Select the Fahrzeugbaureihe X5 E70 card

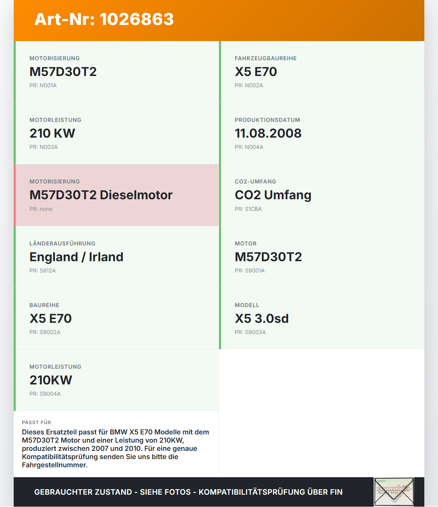tap(322, 72)
